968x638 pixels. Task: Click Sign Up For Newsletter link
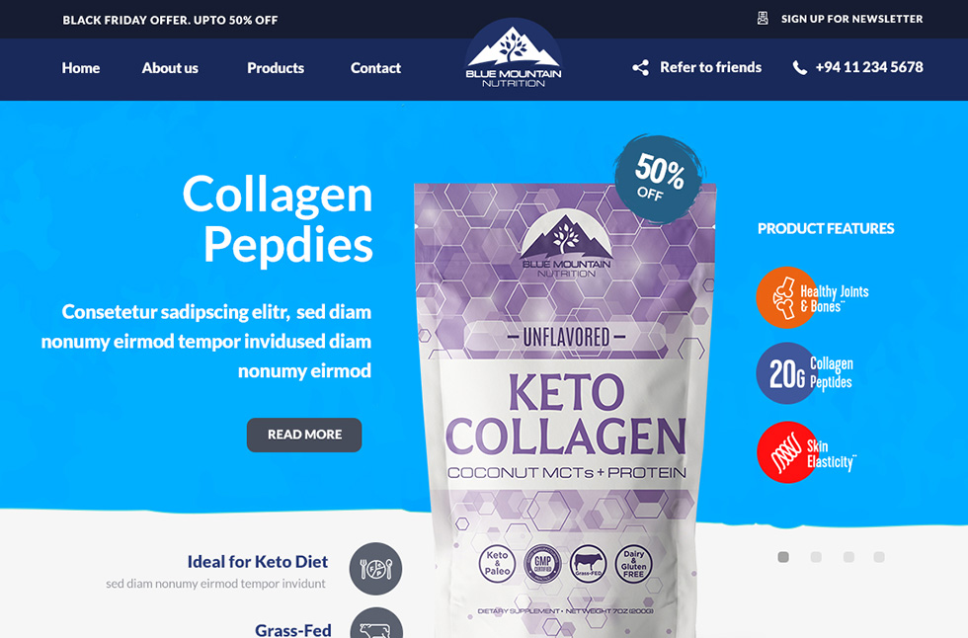(851, 19)
